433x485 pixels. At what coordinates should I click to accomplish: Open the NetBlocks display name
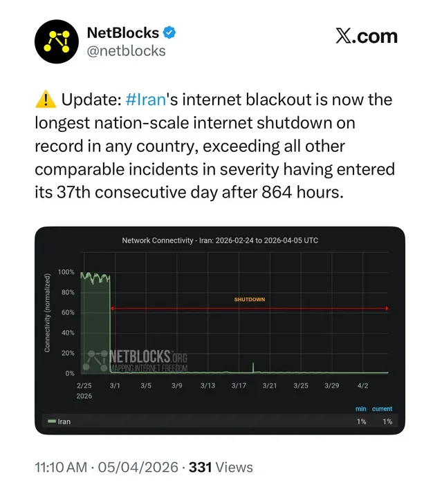(x=123, y=32)
